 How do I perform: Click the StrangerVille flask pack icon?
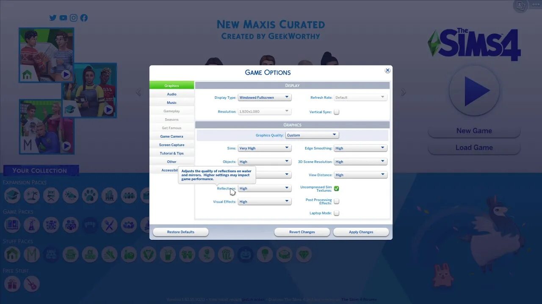coord(31,225)
